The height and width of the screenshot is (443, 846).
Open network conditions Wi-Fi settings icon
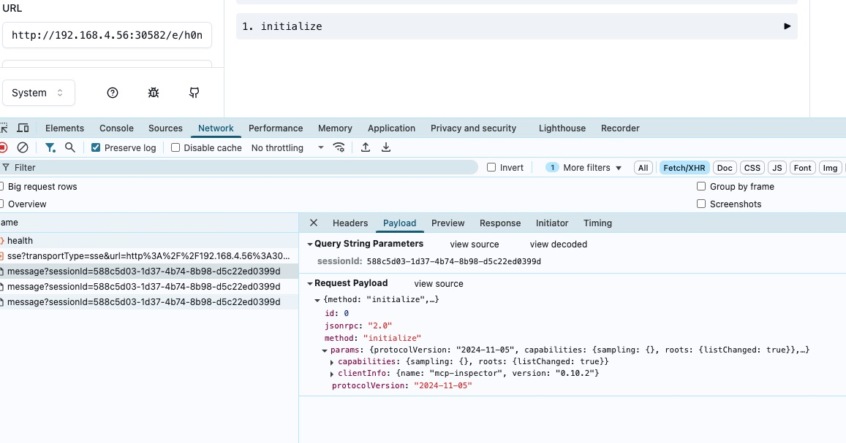tap(339, 147)
